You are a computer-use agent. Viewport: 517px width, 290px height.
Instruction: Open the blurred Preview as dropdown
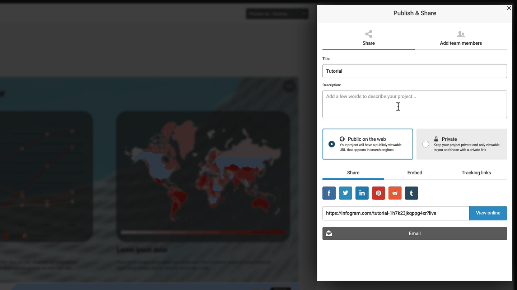click(277, 14)
